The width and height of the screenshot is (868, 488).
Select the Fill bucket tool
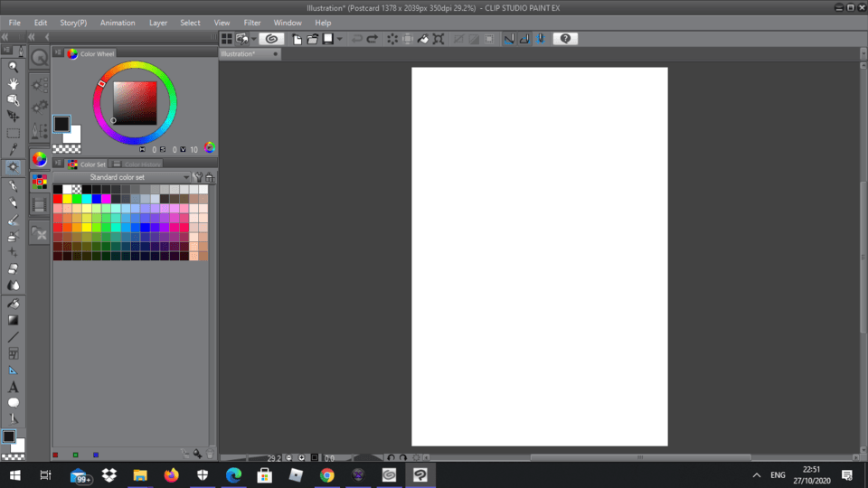(x=14, y=304)
